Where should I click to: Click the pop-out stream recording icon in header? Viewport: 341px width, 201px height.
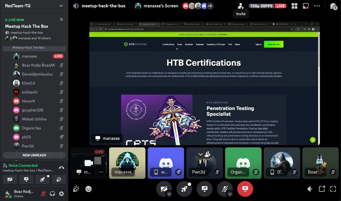[x=306, y=6]
